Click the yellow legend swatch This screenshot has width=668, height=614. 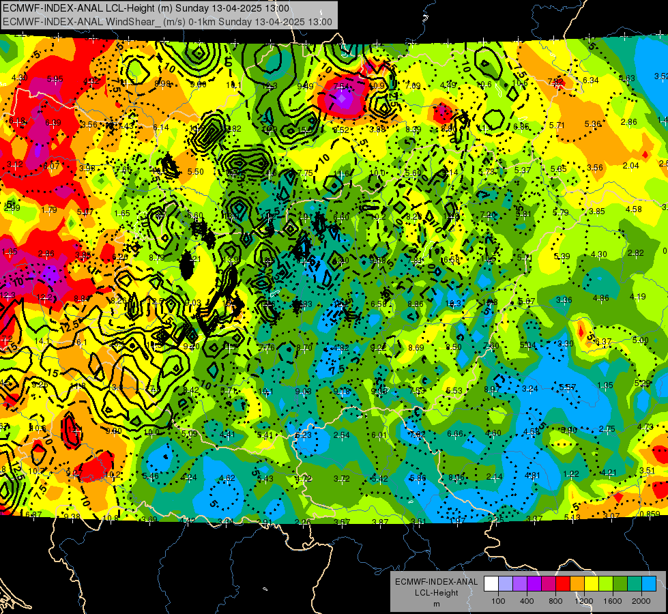pyautogui.click(x=592, y=583)
